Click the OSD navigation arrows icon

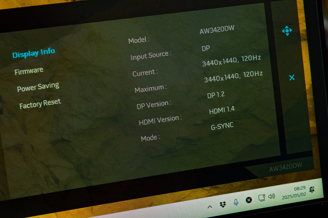coord(287,31)
